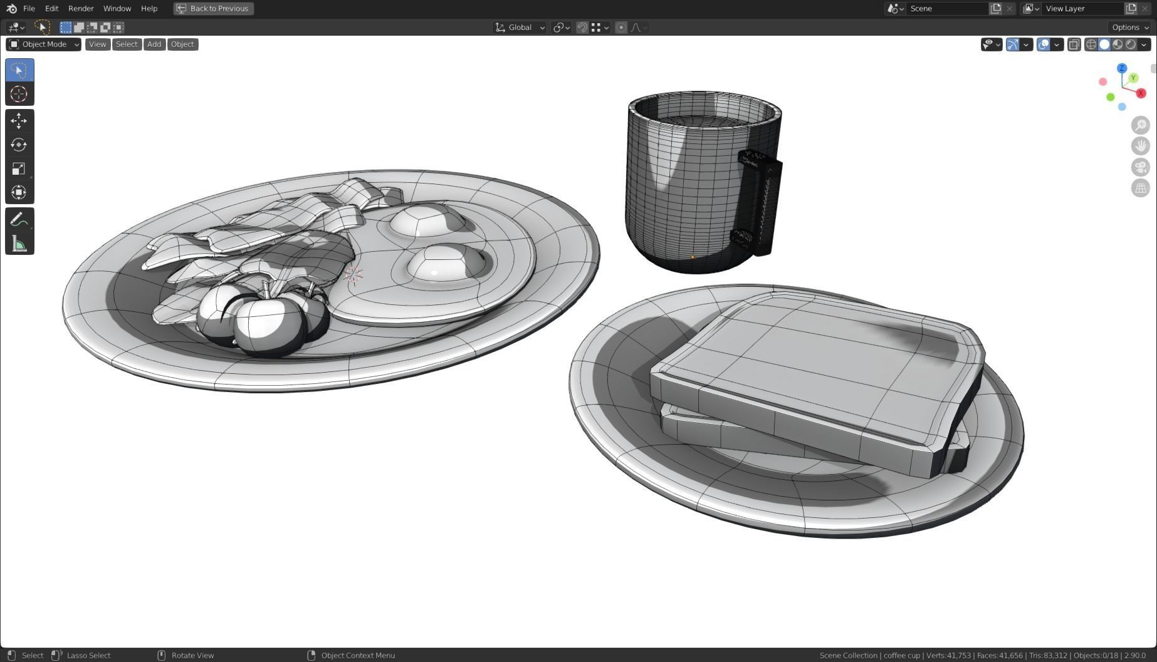Viewport: 1157px width, 662px height.
Task: Open Global transform orientation dropdown
Action: [520, 28]
